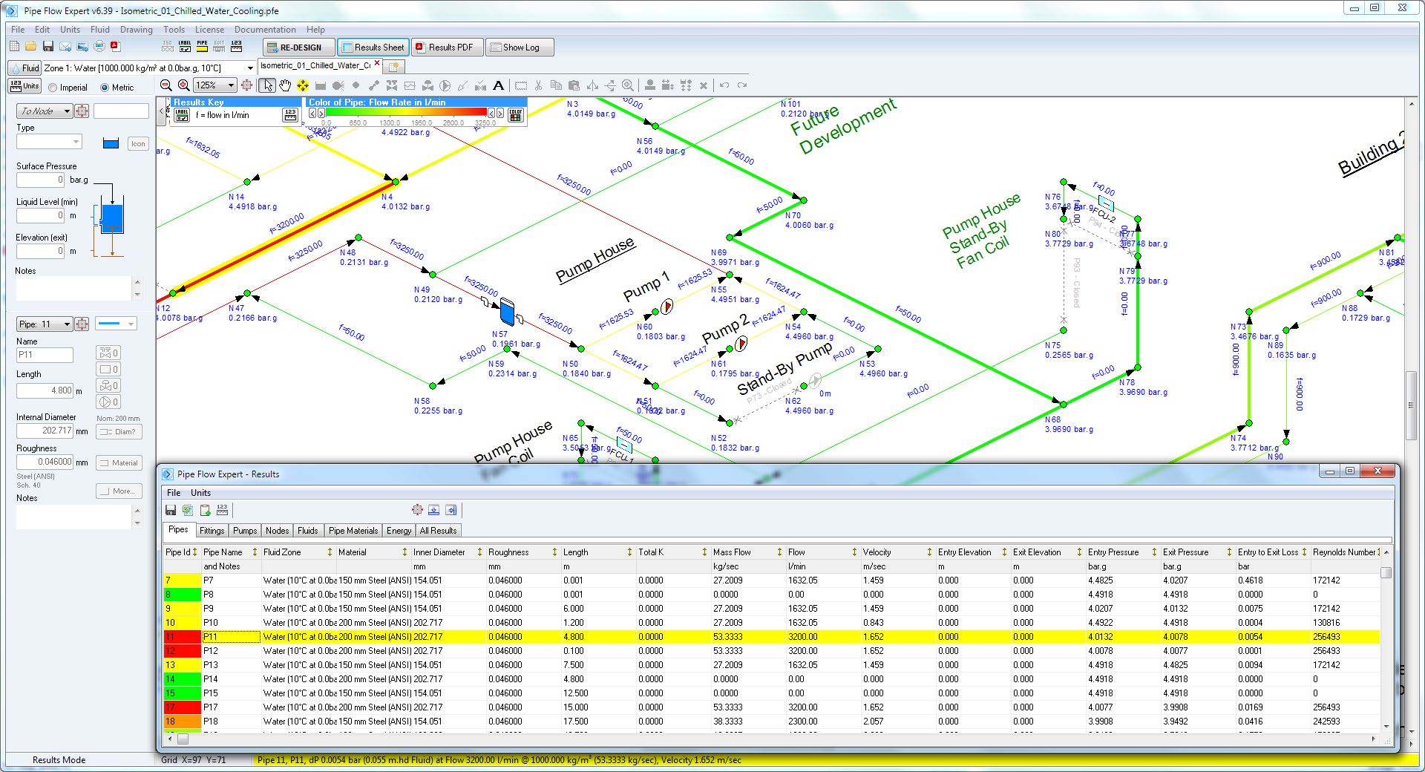Open the Tools menu

point(174,30)
